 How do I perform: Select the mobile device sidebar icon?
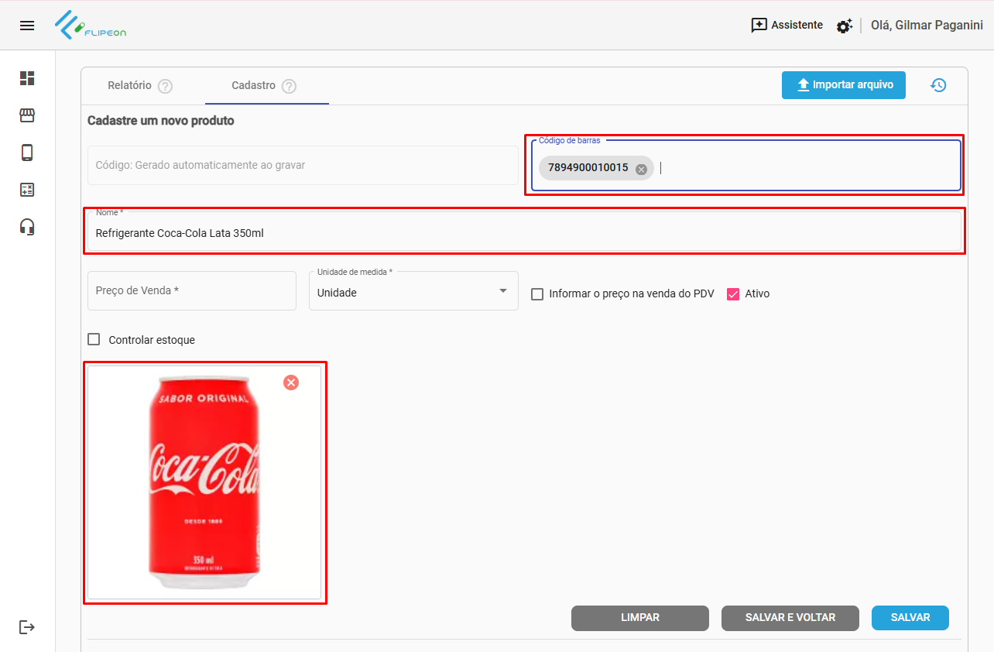27,153
